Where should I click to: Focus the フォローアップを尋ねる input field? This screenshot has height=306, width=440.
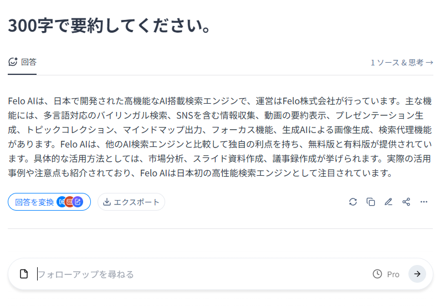(203, 274)
